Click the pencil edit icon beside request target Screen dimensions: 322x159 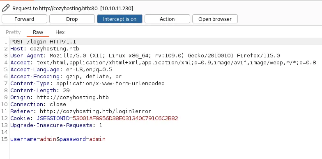(x=6, y=8)
